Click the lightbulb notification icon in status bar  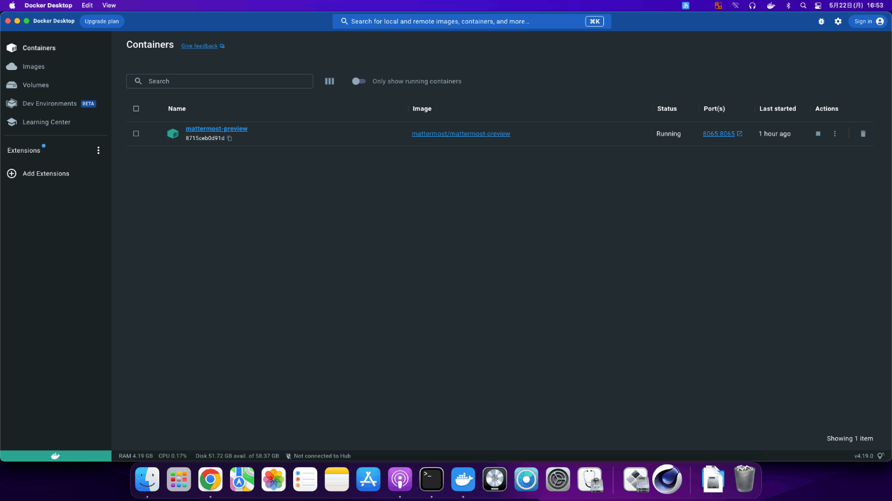click(x=881, y=456)
